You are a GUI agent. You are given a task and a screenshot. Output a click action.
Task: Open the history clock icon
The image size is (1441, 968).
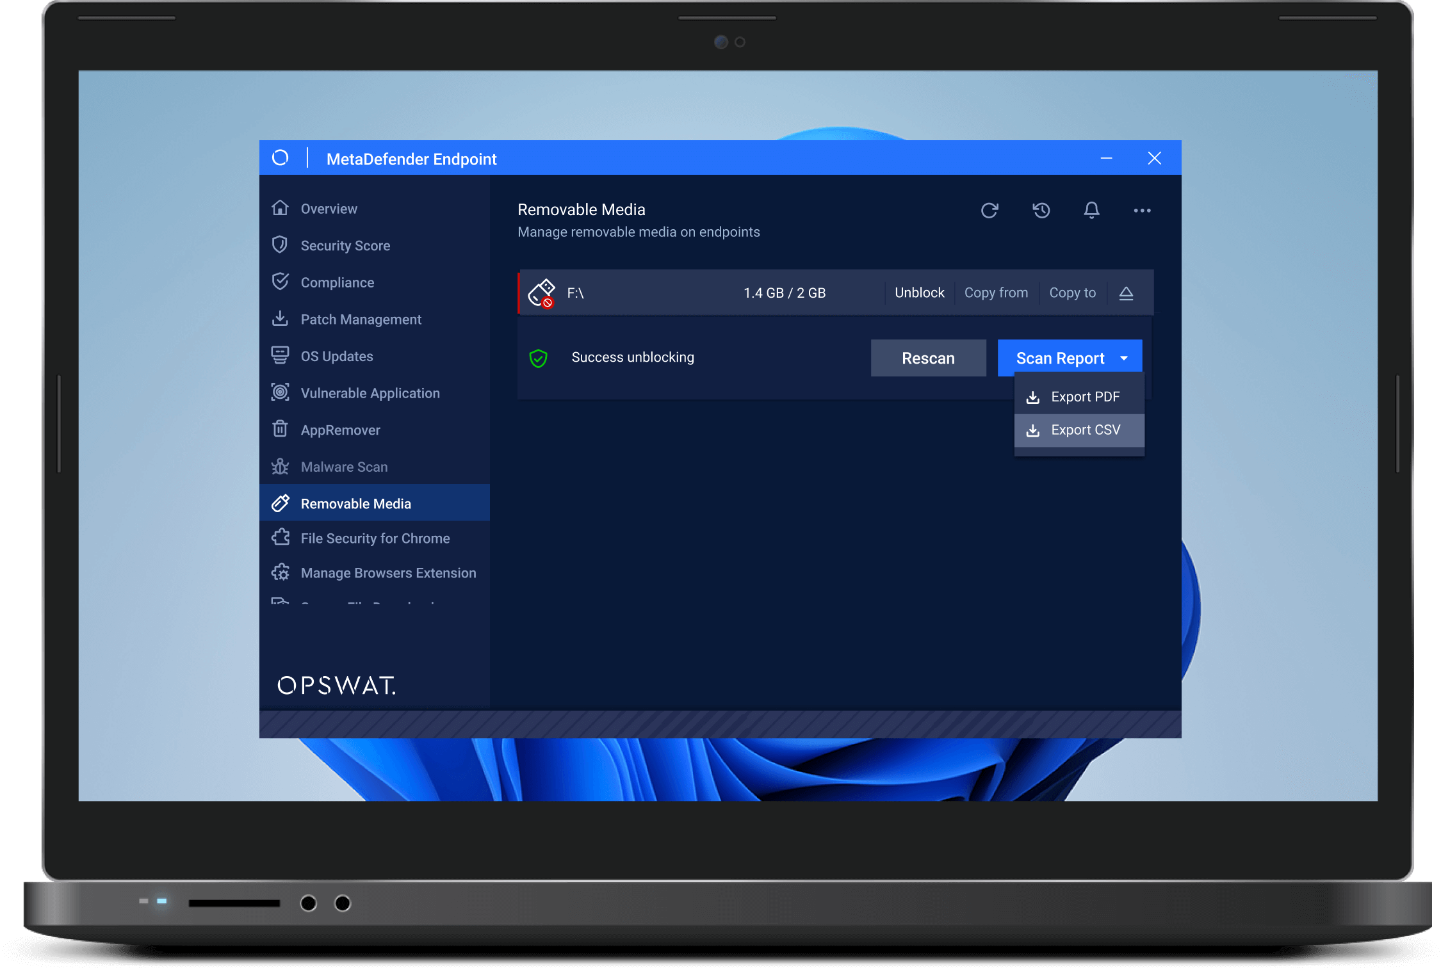[1041, 210]
